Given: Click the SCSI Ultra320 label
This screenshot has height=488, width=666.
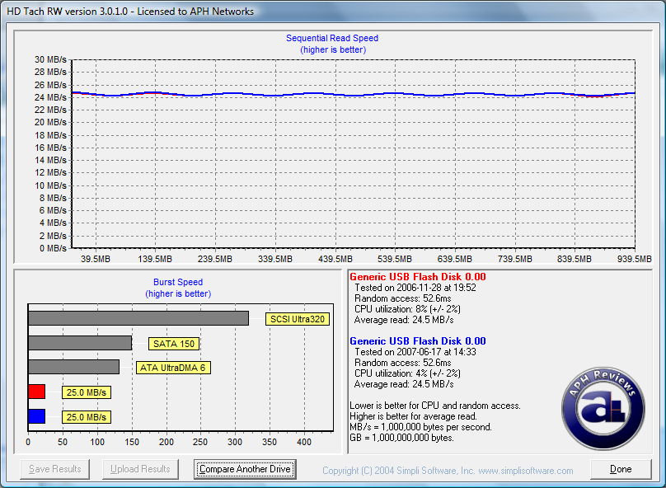Looking at the screenshot, I should (x=297, y=319).
